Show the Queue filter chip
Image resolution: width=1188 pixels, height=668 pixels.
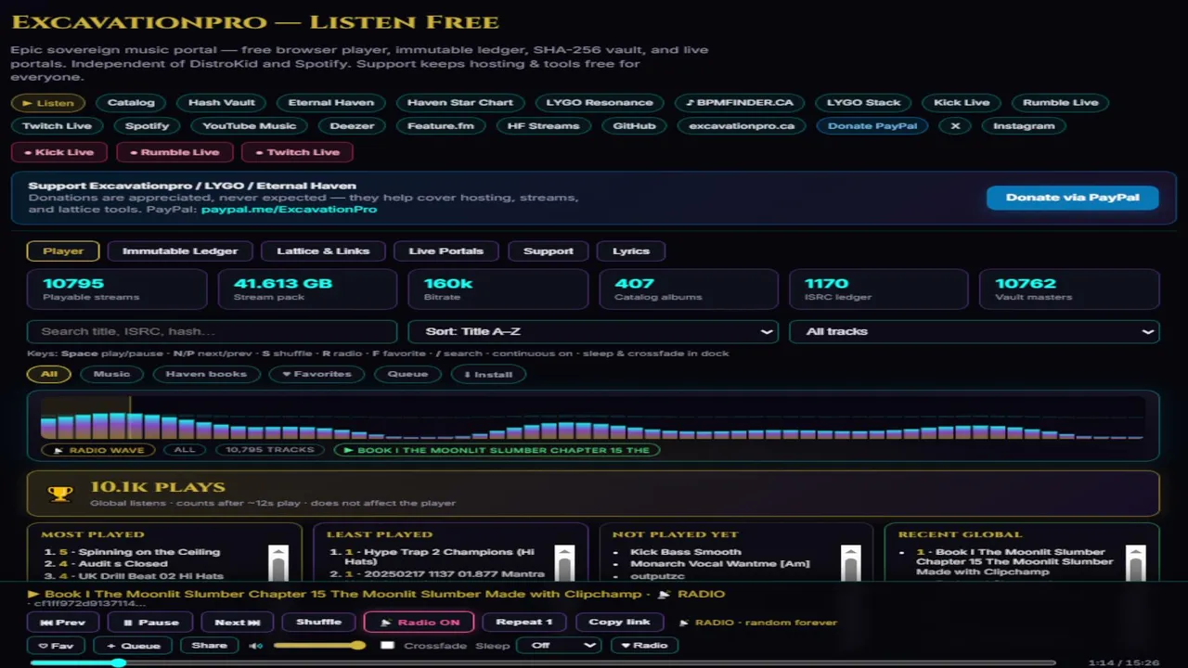coord(407,374)
